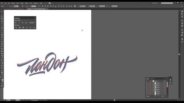Apply Unite in the Pathfinder panel
This screenshot has width=184, height=103.
click(16, 23)
